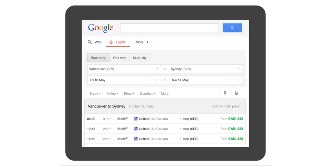The height and width of the screenshot is (166, 328).
Task: Open the Stops filter dropdown
Action: coord(95,94)
